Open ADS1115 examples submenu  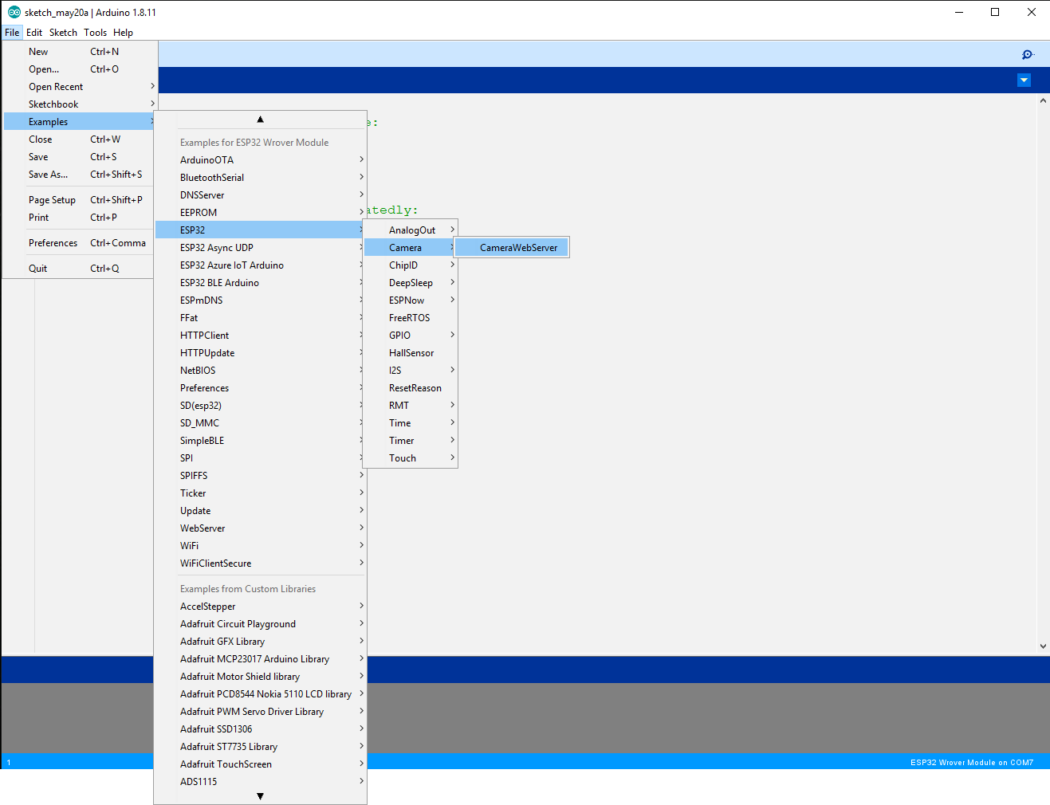pyautogui.click(x=261, y=782)
